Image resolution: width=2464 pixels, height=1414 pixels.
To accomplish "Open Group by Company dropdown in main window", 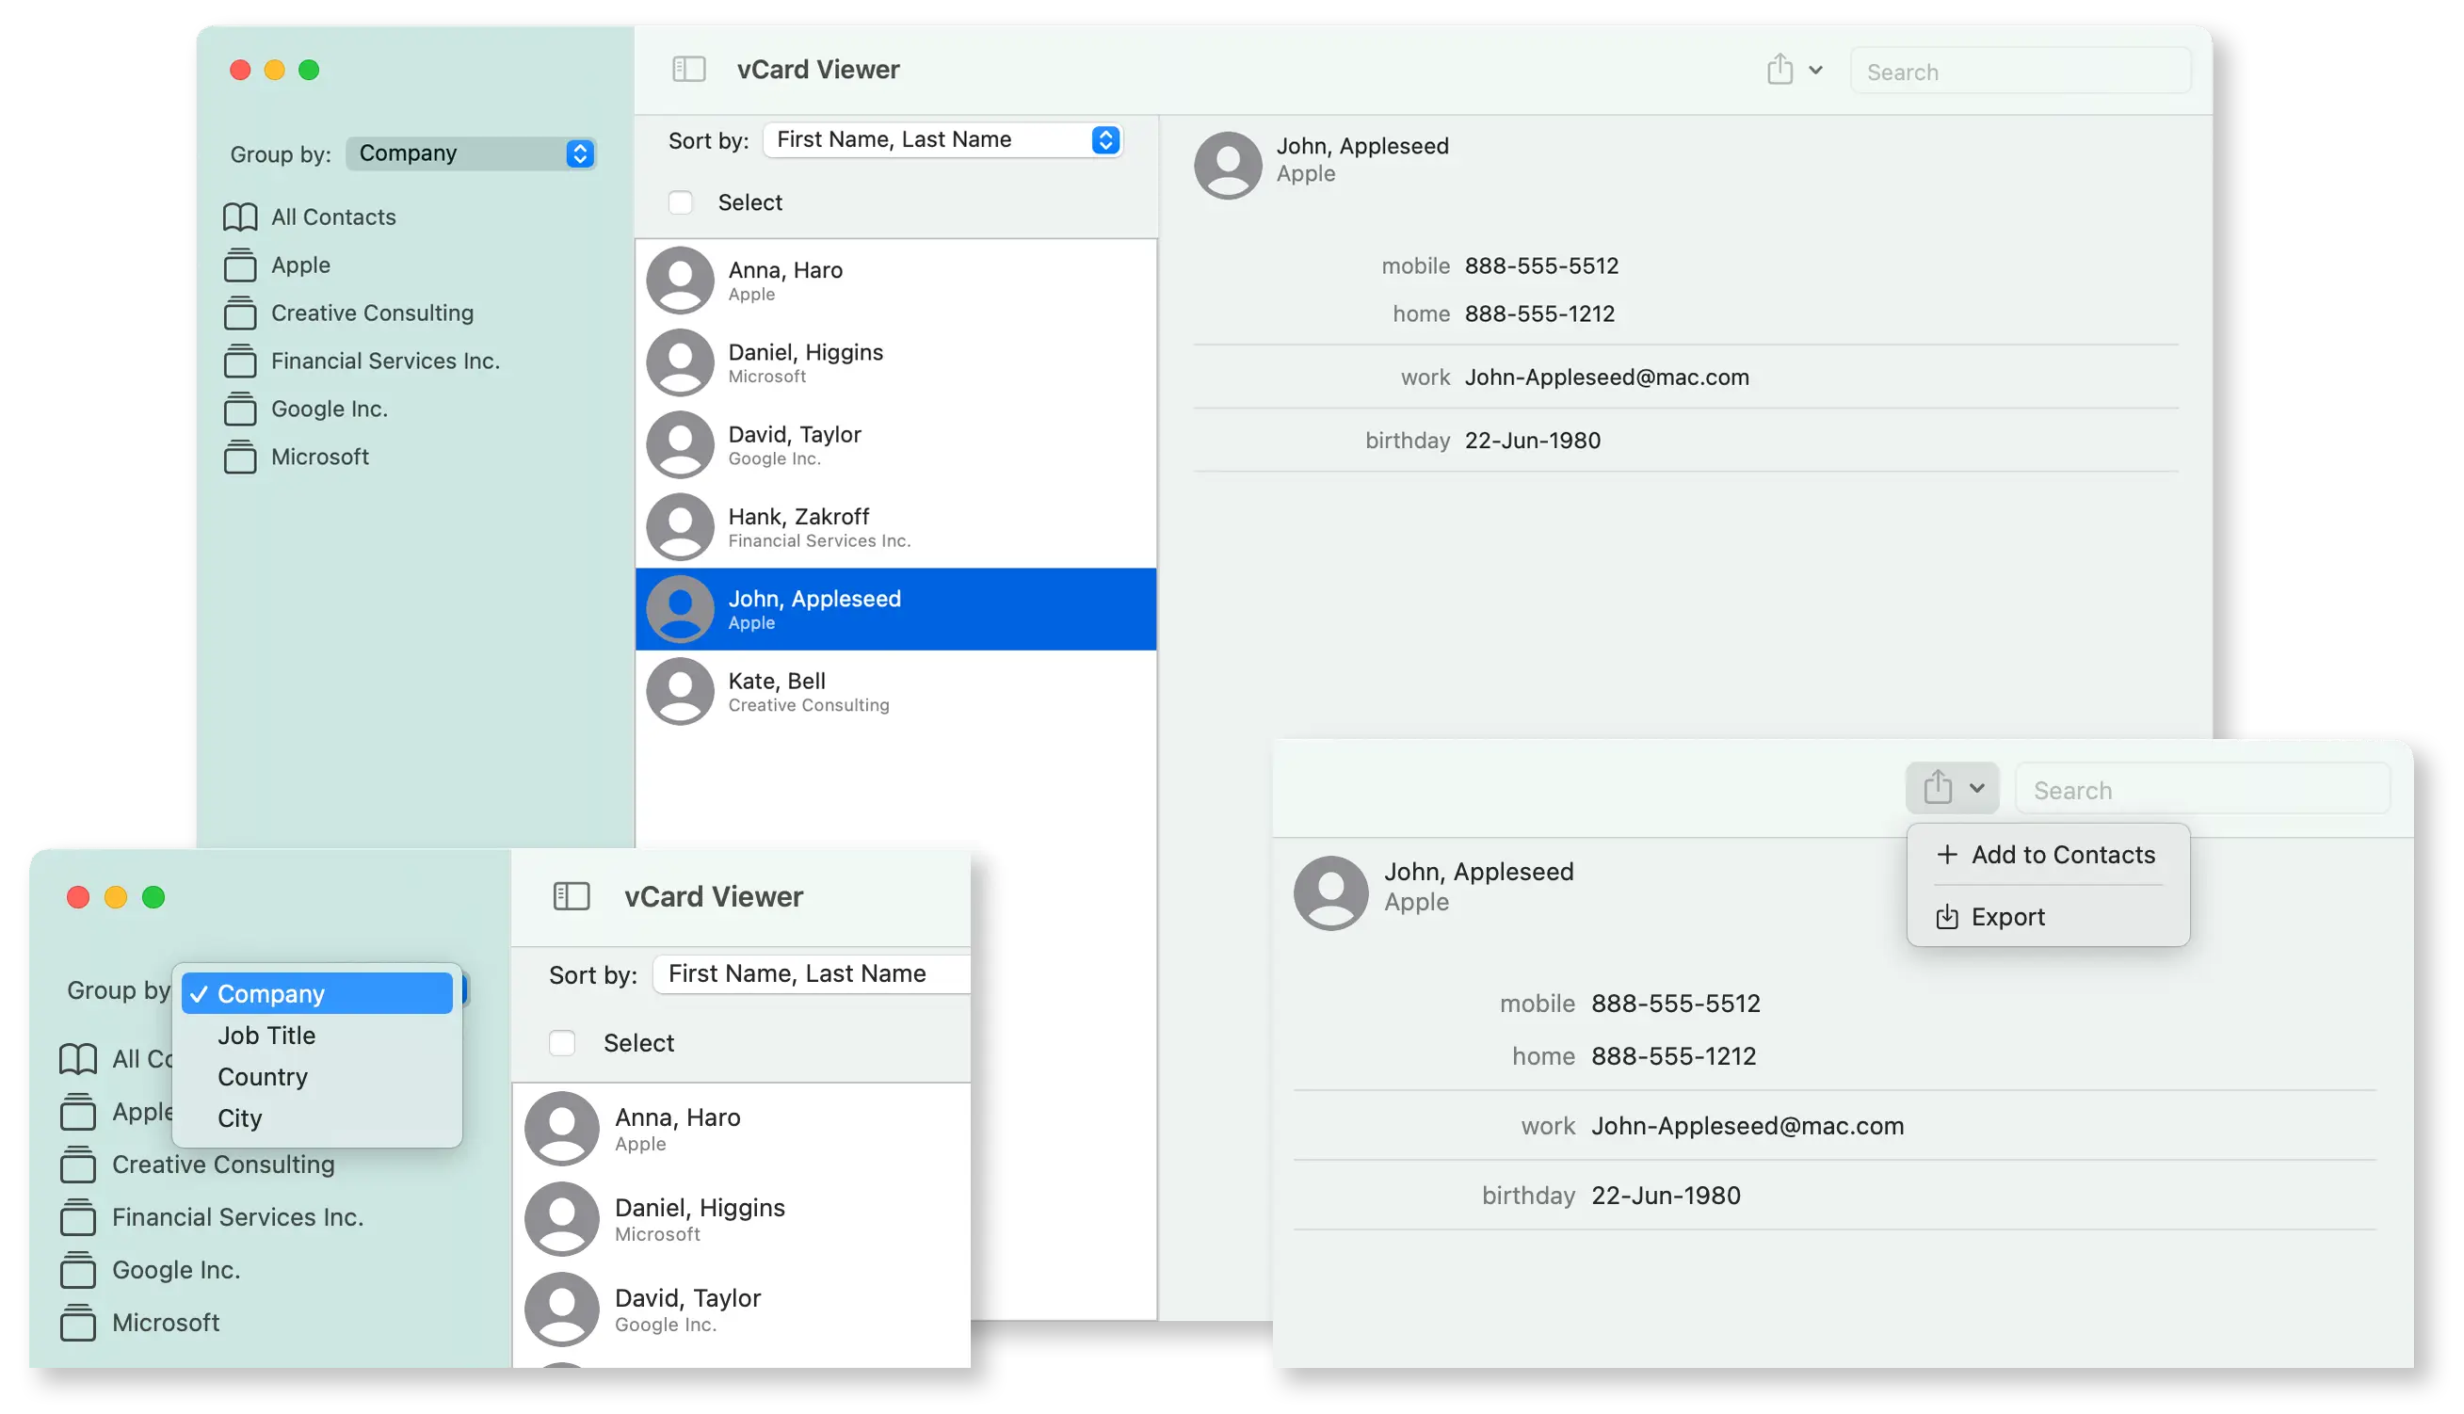I will click(x=470, y=153).
